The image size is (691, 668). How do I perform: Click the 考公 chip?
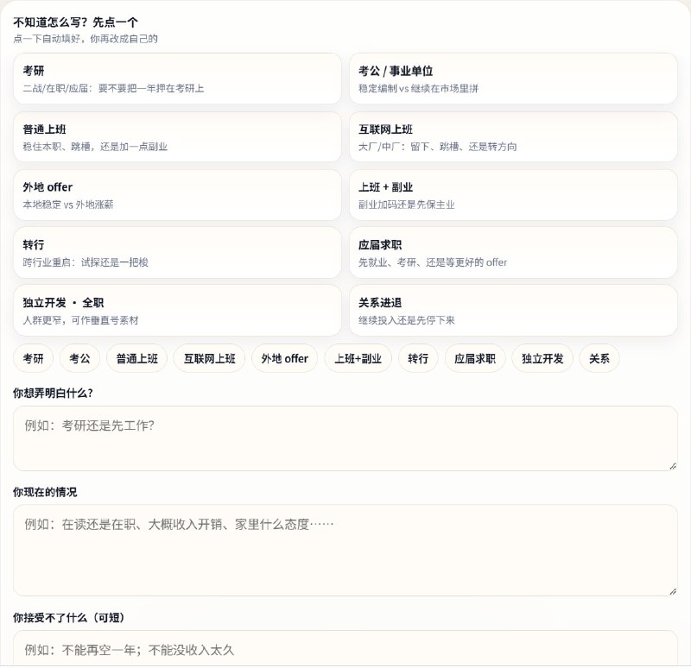[79, 358]
